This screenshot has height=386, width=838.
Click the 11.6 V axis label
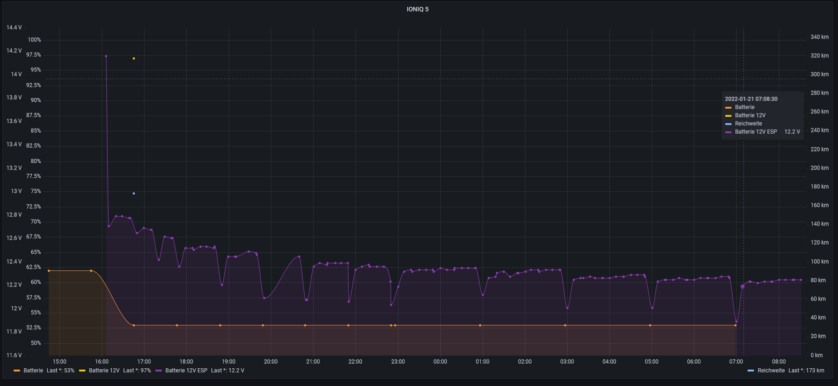point(14,355)
